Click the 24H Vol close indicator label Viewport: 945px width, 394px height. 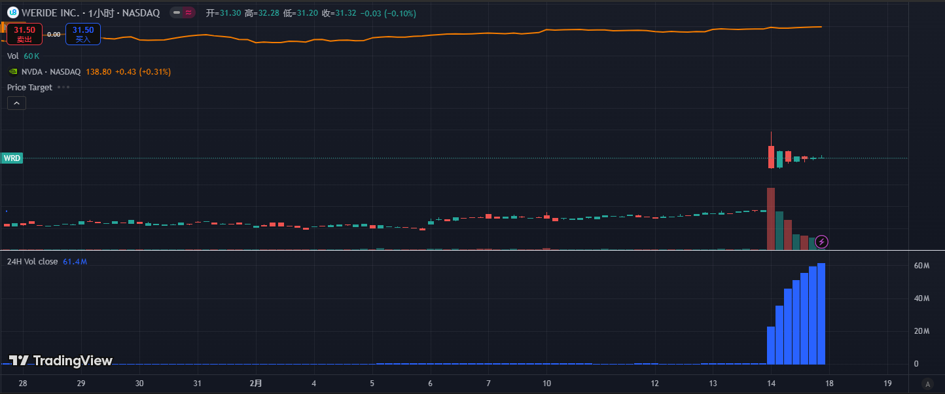[32, 261]
